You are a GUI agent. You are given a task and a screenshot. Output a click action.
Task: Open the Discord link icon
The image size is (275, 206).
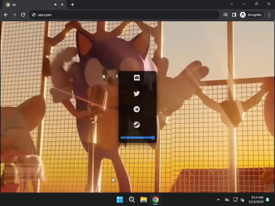point(137,78)
